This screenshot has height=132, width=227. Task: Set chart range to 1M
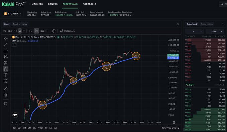click(24, 128)
